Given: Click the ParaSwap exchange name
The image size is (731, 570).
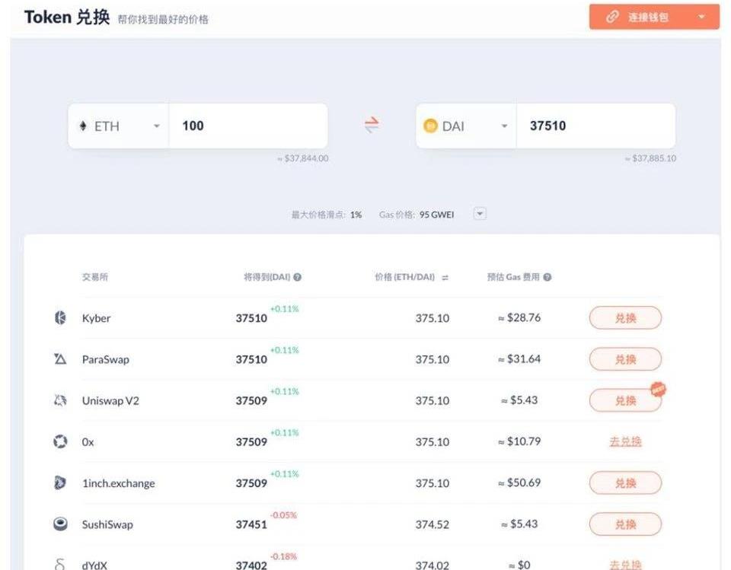Looking at the screenshot, I should coord(105,359).
